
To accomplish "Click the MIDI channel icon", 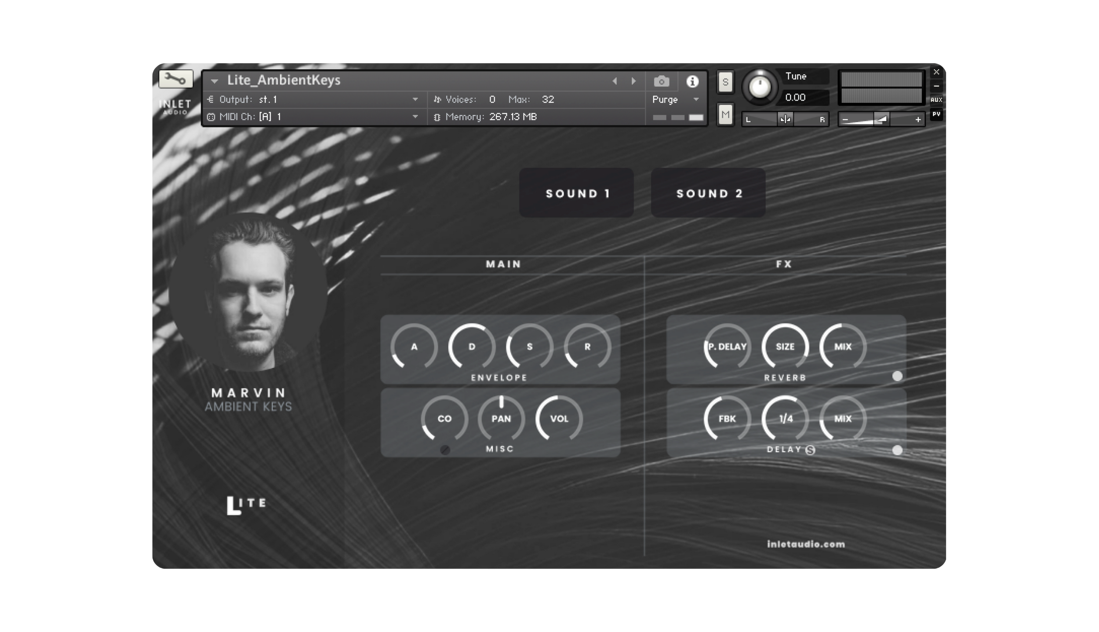I will tap(211, 117).
